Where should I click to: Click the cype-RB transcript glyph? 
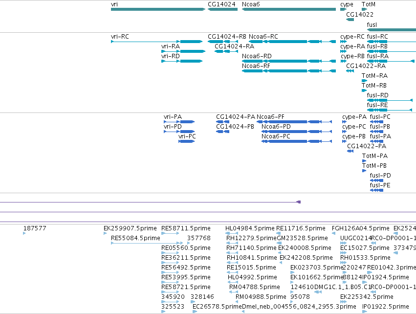343,61
